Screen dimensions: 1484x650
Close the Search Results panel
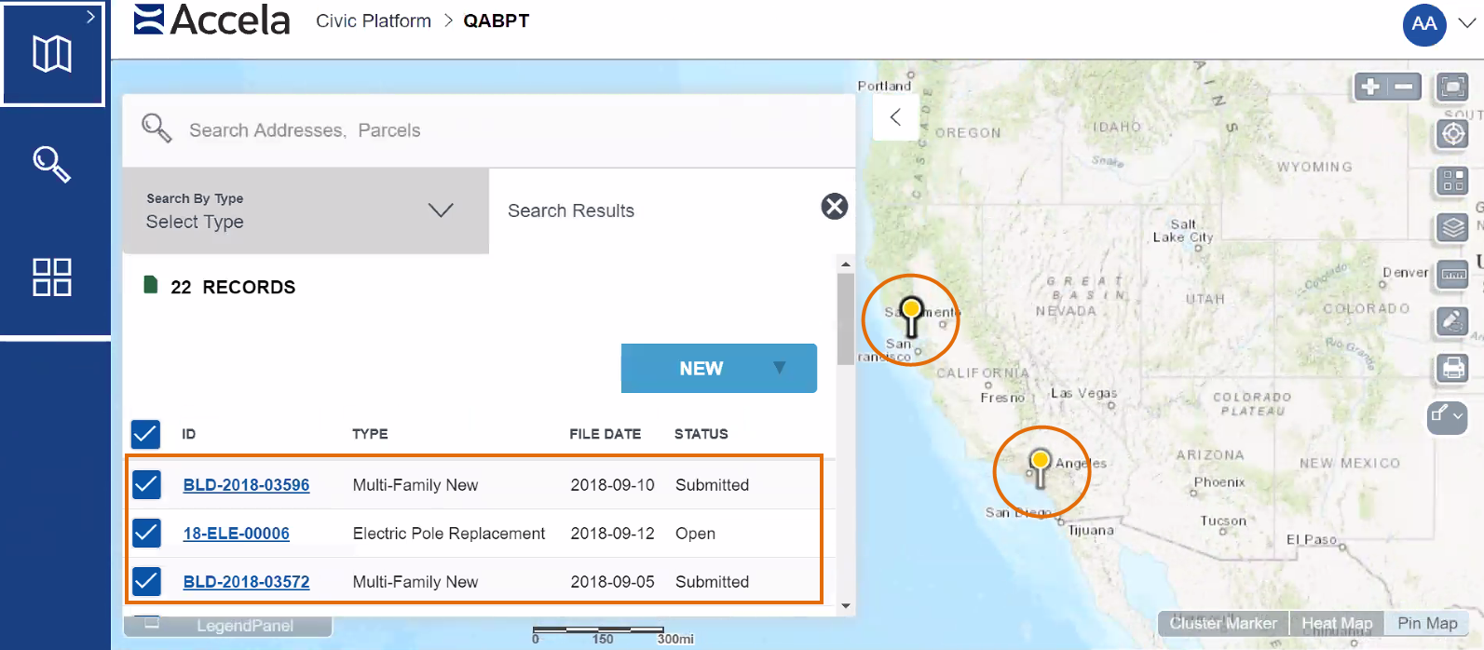(835, 207)
